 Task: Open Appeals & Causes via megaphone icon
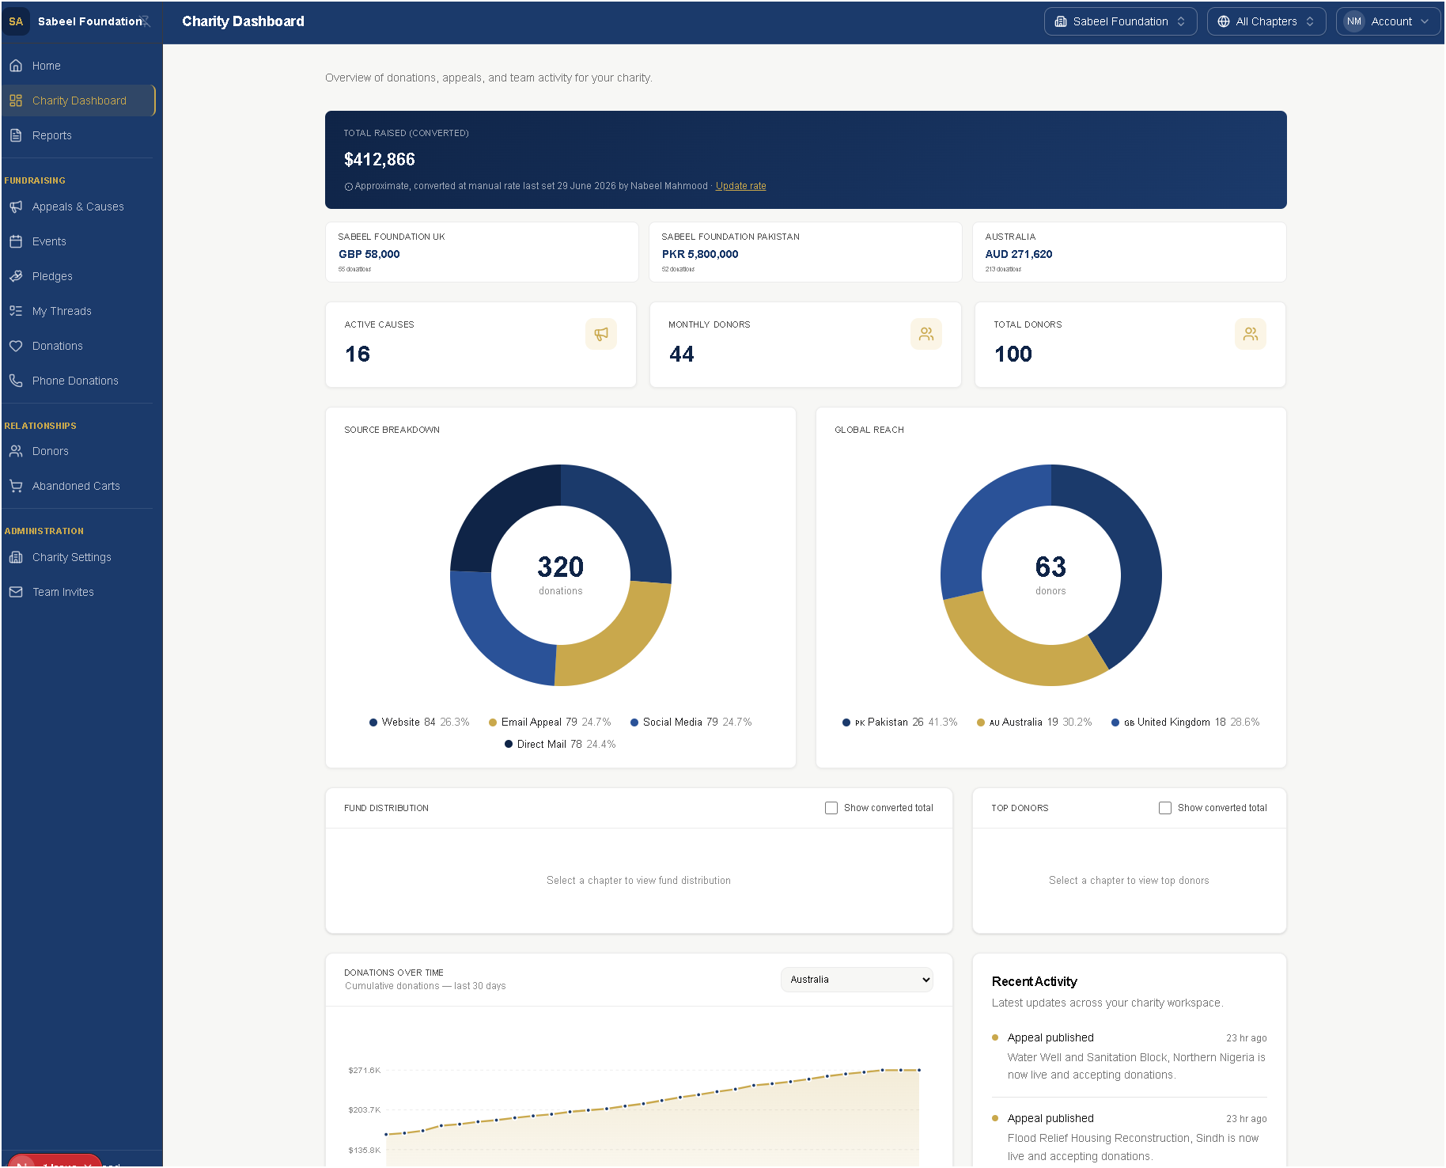(16, 207)
